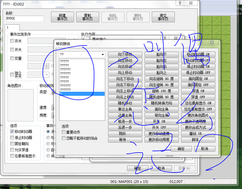Switch to event page tab 1
The height and width of the screenshot is (189, 242).
(x=12, y=27)
